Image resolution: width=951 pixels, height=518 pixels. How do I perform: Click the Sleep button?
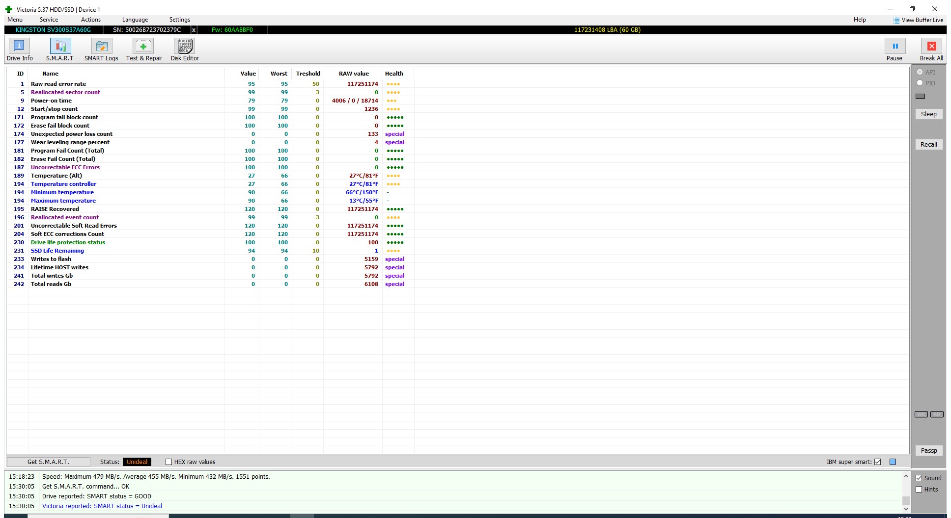pos(928,114)
